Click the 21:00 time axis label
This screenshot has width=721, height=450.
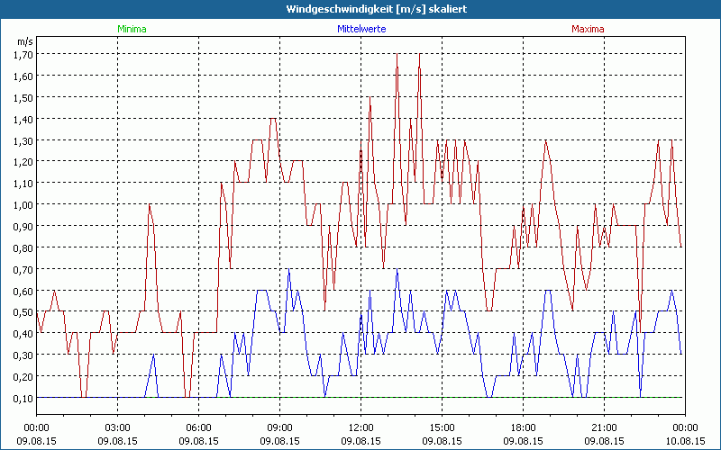point(605,427)
